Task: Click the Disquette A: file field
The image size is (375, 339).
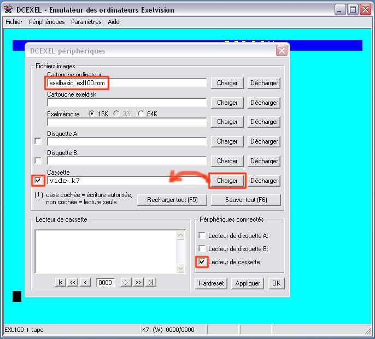Action: 127,142
